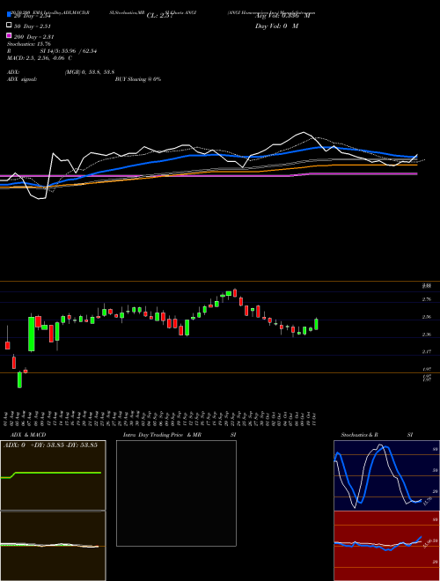Click the 'BUY Slowing @ 0%' signal text
The height and width of the screenshot is (581, 440).
138,79
